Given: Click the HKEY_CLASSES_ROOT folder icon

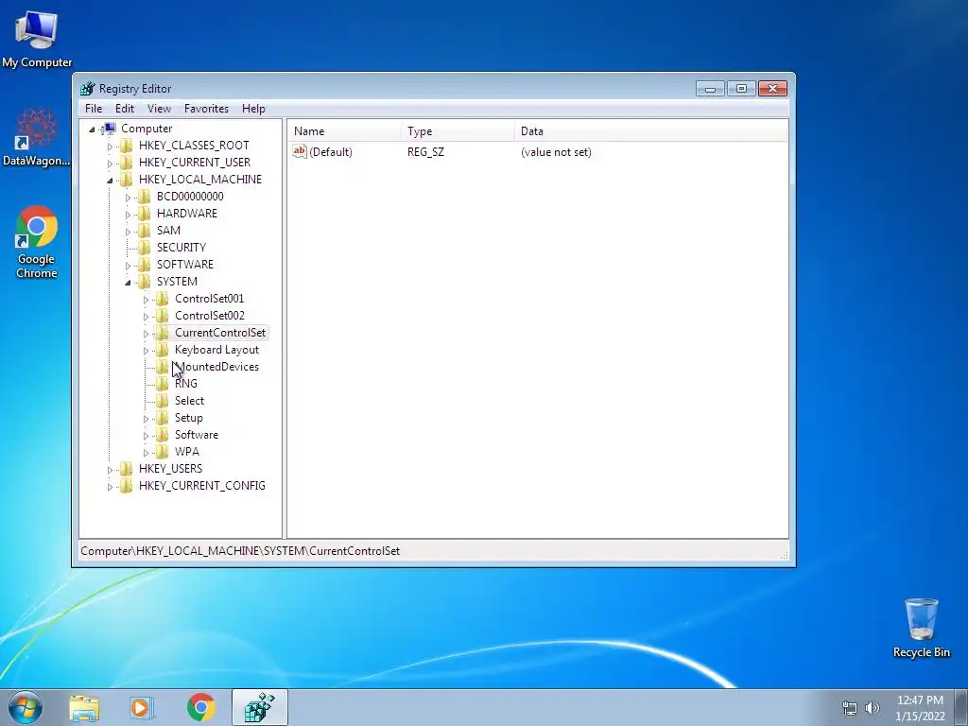Looking at the screenshot, I should pos(126,145).
